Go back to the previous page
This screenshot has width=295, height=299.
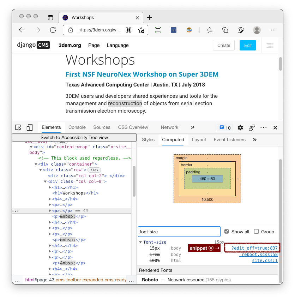tap(22, 30)
